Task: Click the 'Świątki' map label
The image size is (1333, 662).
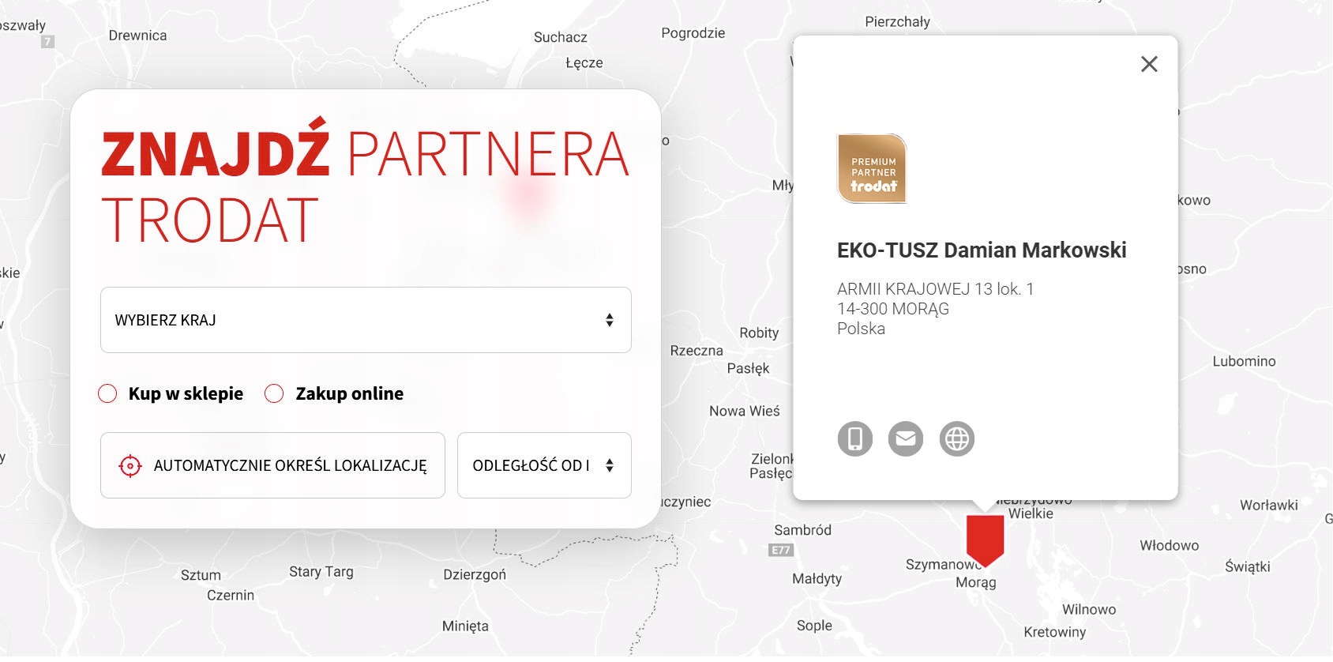Action: point(1248,566)
